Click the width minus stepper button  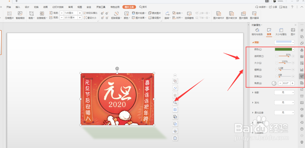click(x=62, y=18)
